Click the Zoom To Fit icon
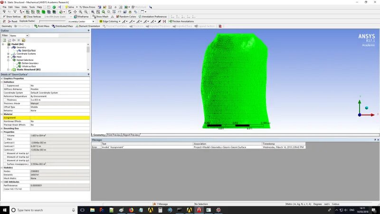 93,11
